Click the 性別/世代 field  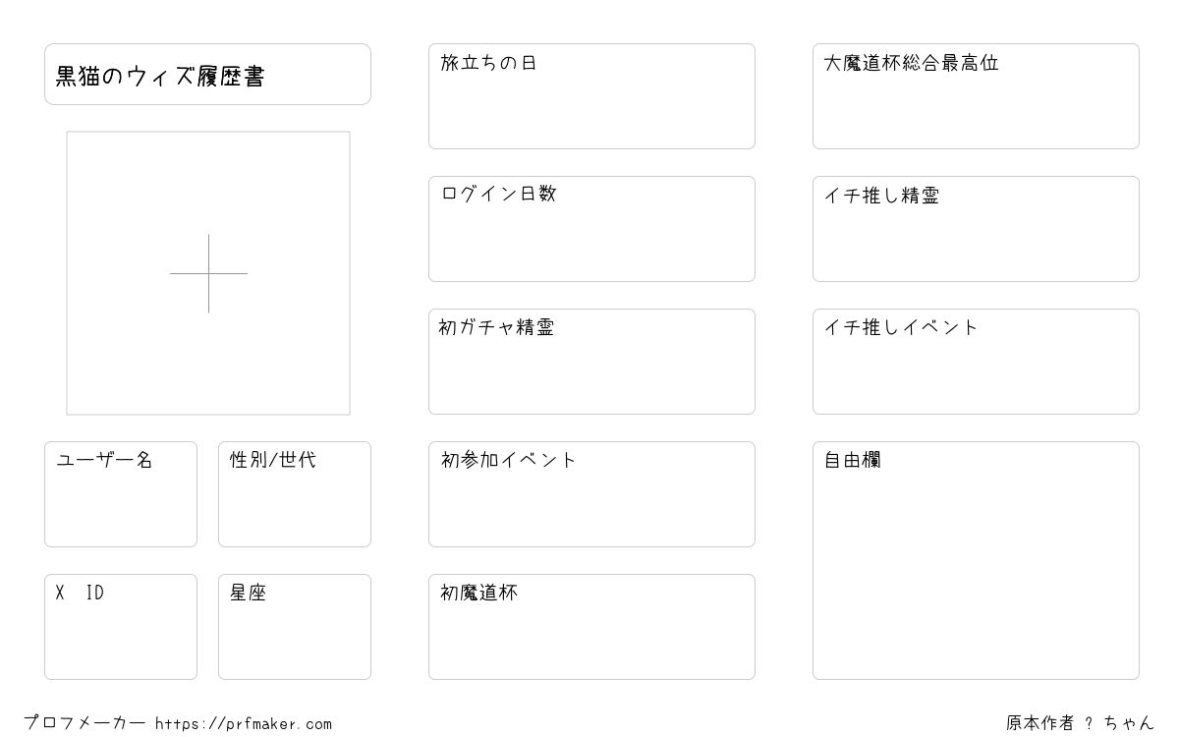[x=295, y=494]
